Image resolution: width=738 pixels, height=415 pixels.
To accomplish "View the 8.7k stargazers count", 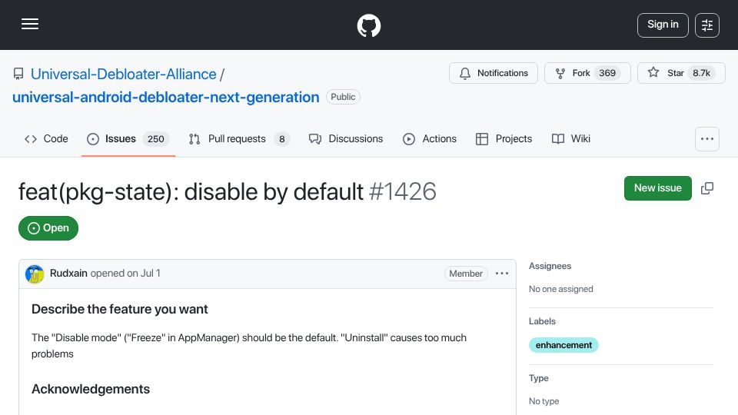I will 701,73.
